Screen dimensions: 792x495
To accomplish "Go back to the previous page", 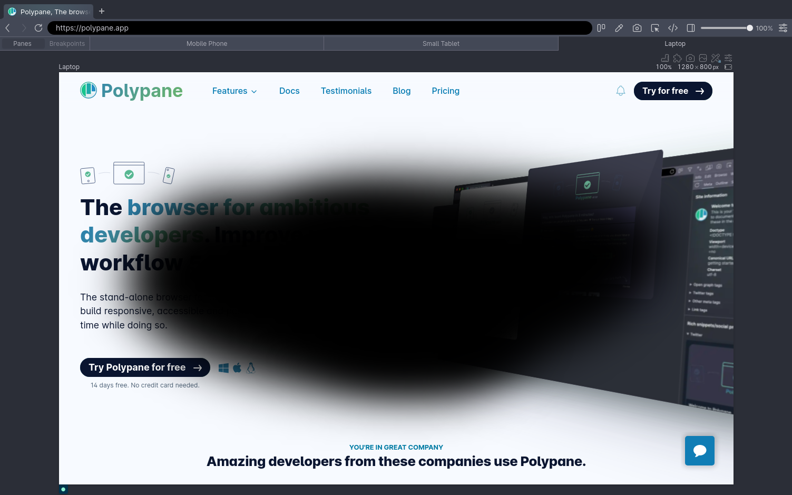I will (x=8, y=28).
